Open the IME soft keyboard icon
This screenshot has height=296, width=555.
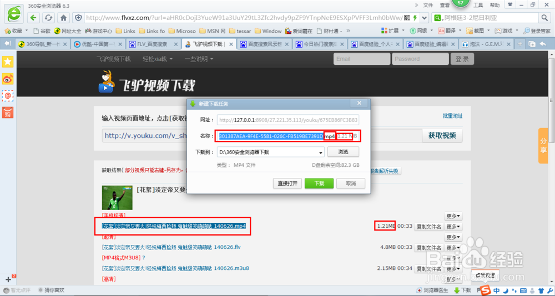[523, 290]
